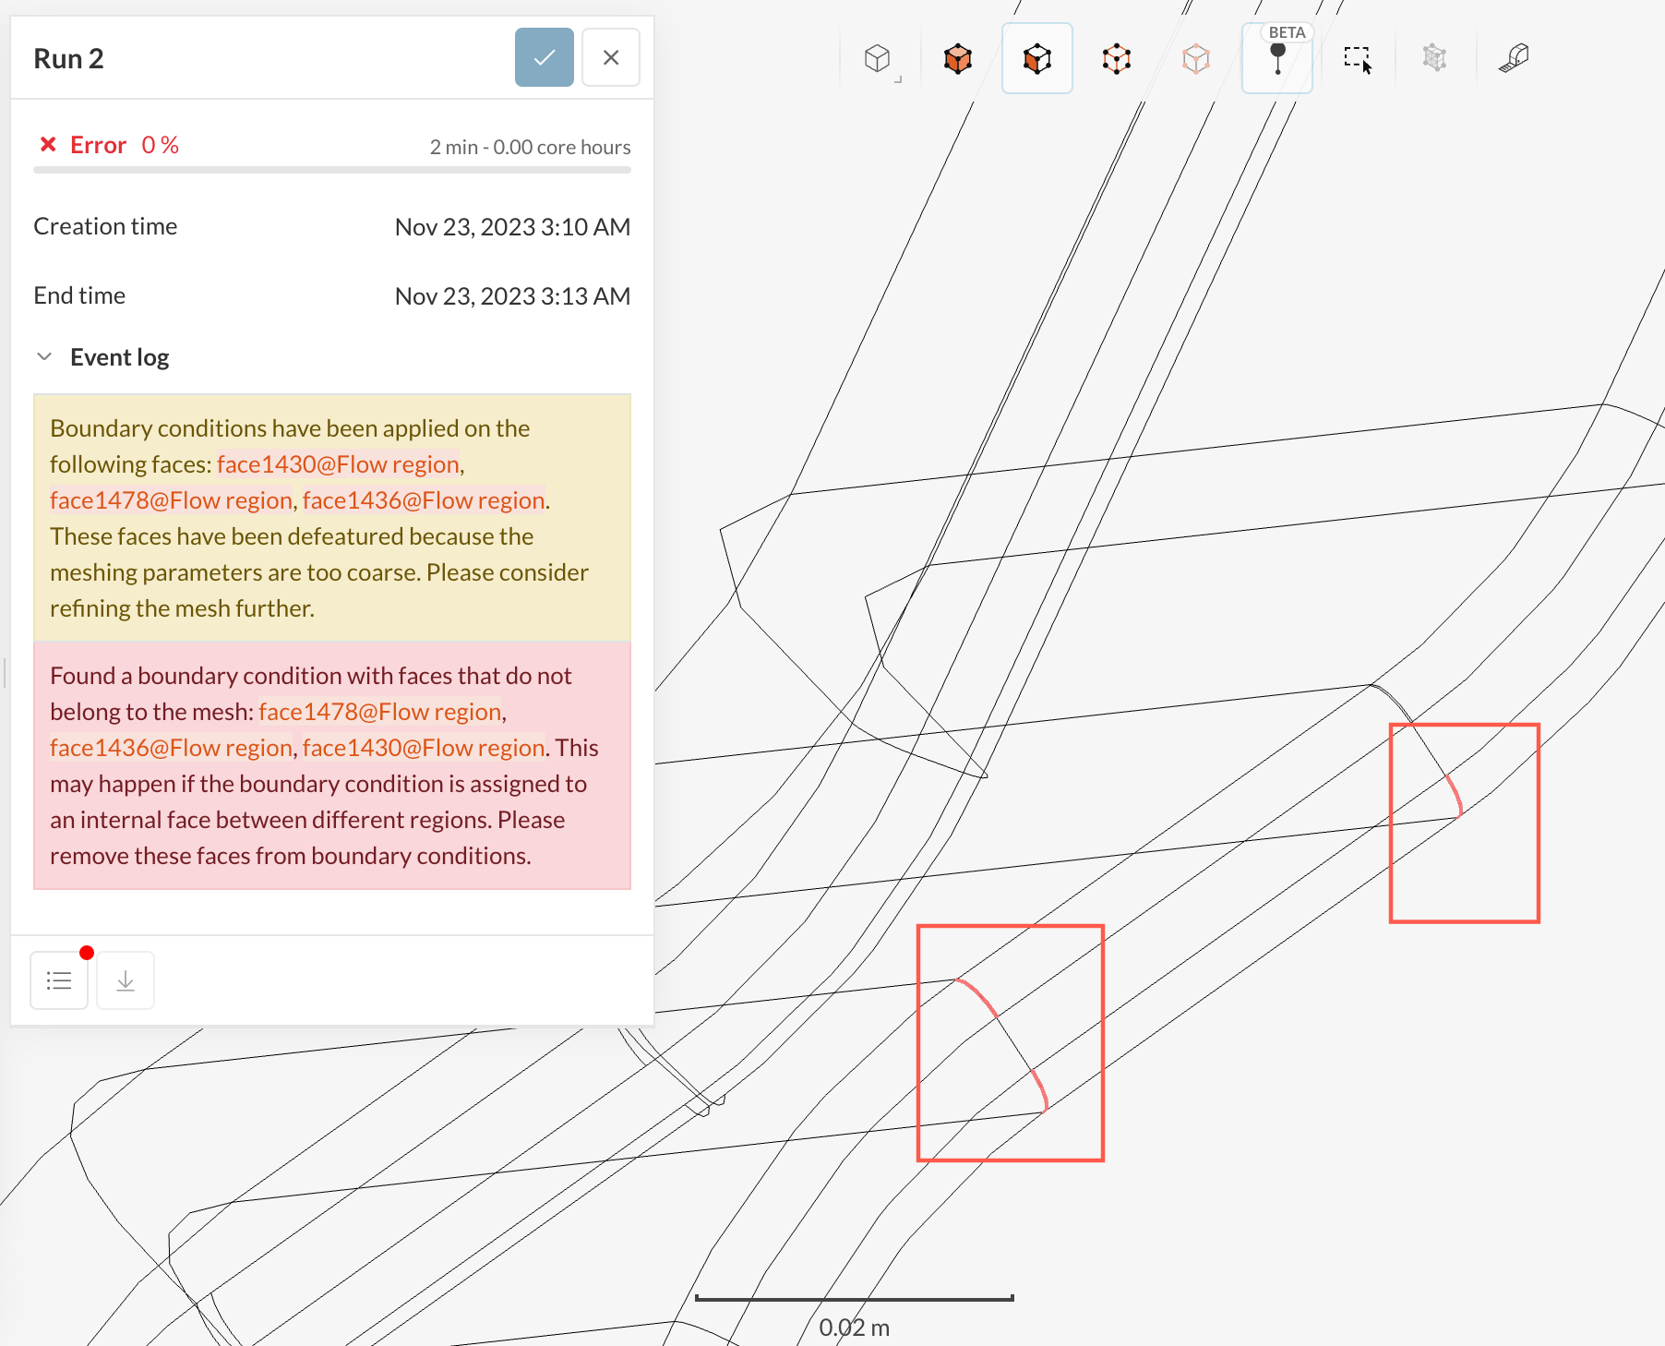Click face1478@Flow region link in error message
This screenshot has height=1346, width=1665.
click(x=380, y=712)
